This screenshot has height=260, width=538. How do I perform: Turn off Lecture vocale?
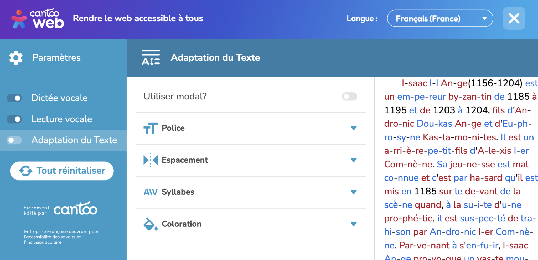pos(14,119)
